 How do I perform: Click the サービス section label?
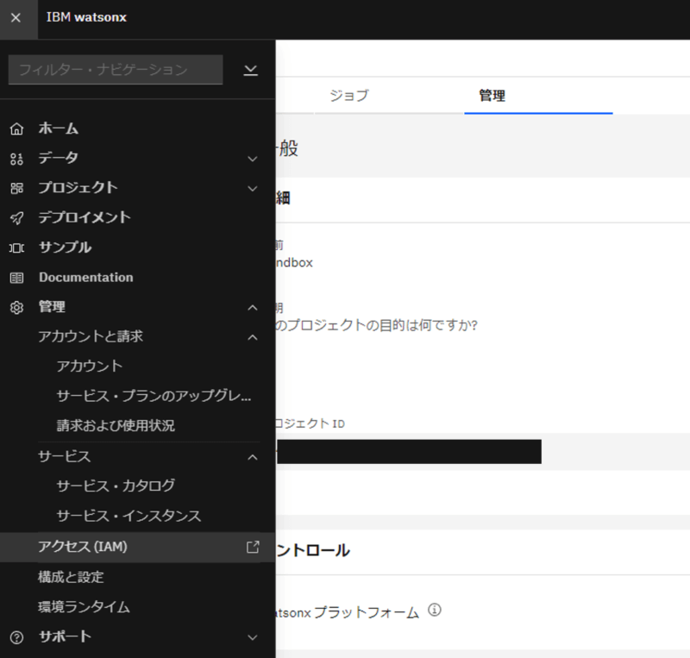click(64, 456)
